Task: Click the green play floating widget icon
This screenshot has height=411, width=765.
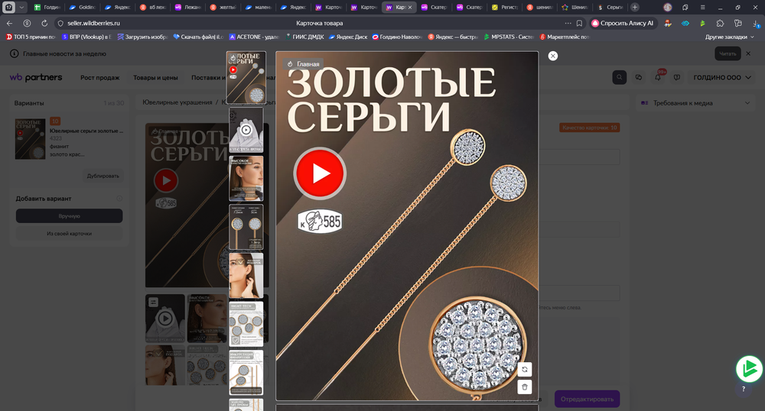Action: pos(749,369)
